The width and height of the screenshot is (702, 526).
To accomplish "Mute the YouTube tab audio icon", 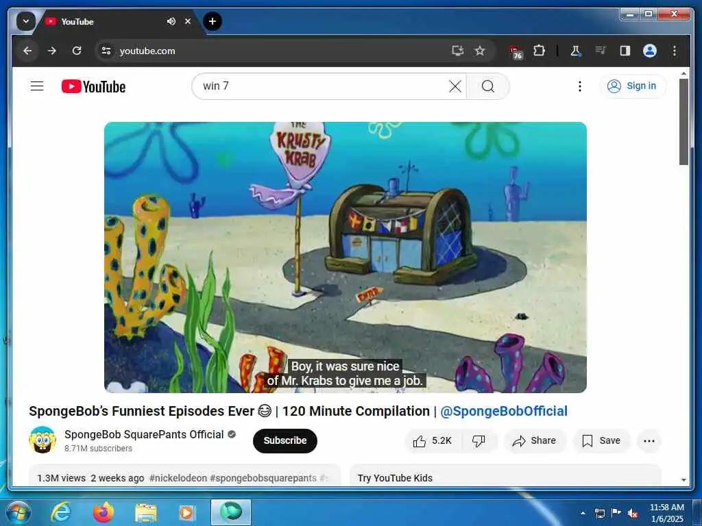I will tap(171, 21).
